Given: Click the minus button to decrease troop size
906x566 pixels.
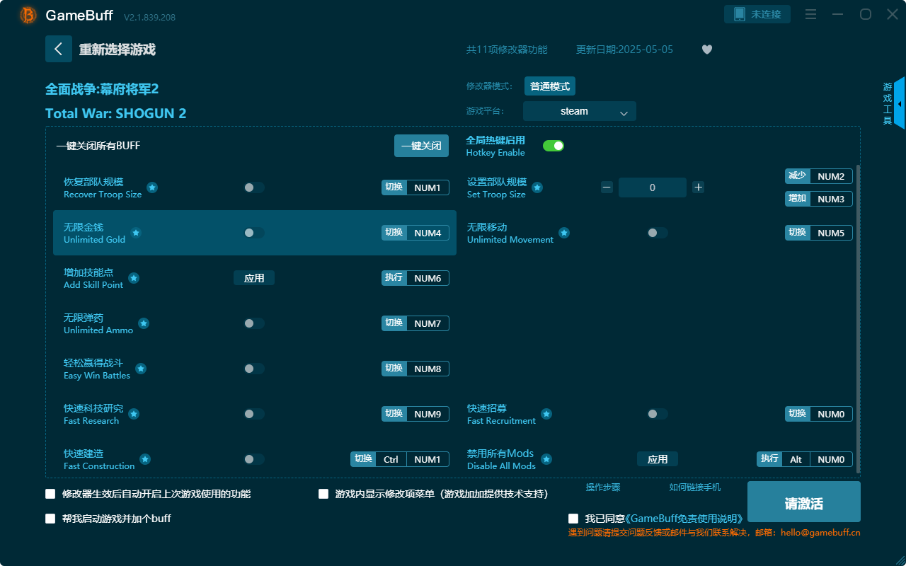Looking at the screenshot, I should click(606, 187).
